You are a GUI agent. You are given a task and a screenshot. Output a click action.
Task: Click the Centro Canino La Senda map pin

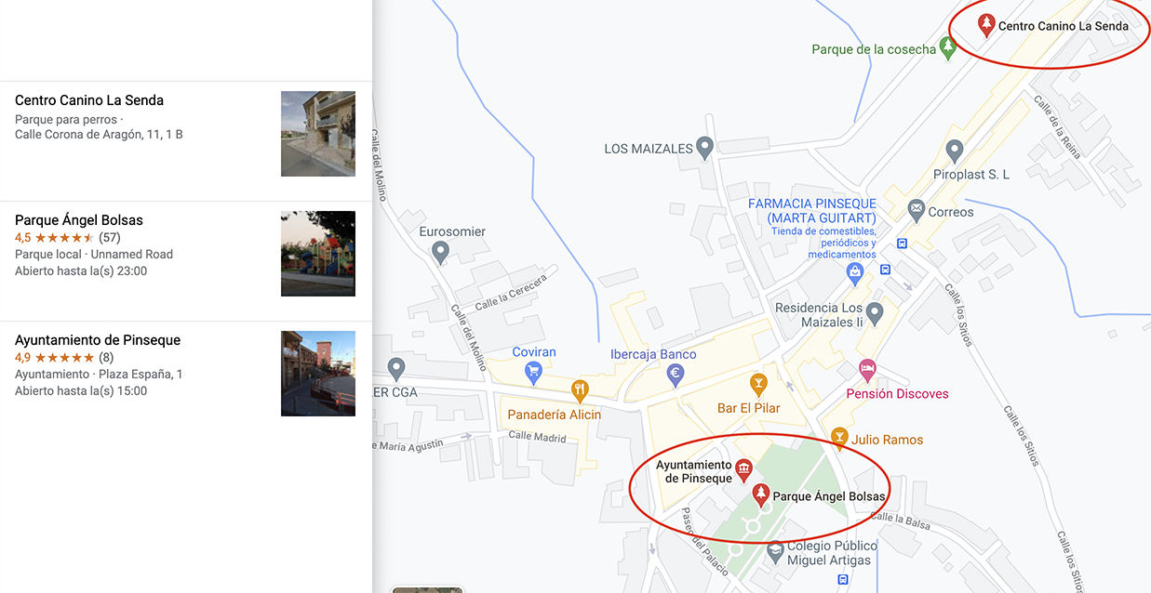click(x=986, y=25)
